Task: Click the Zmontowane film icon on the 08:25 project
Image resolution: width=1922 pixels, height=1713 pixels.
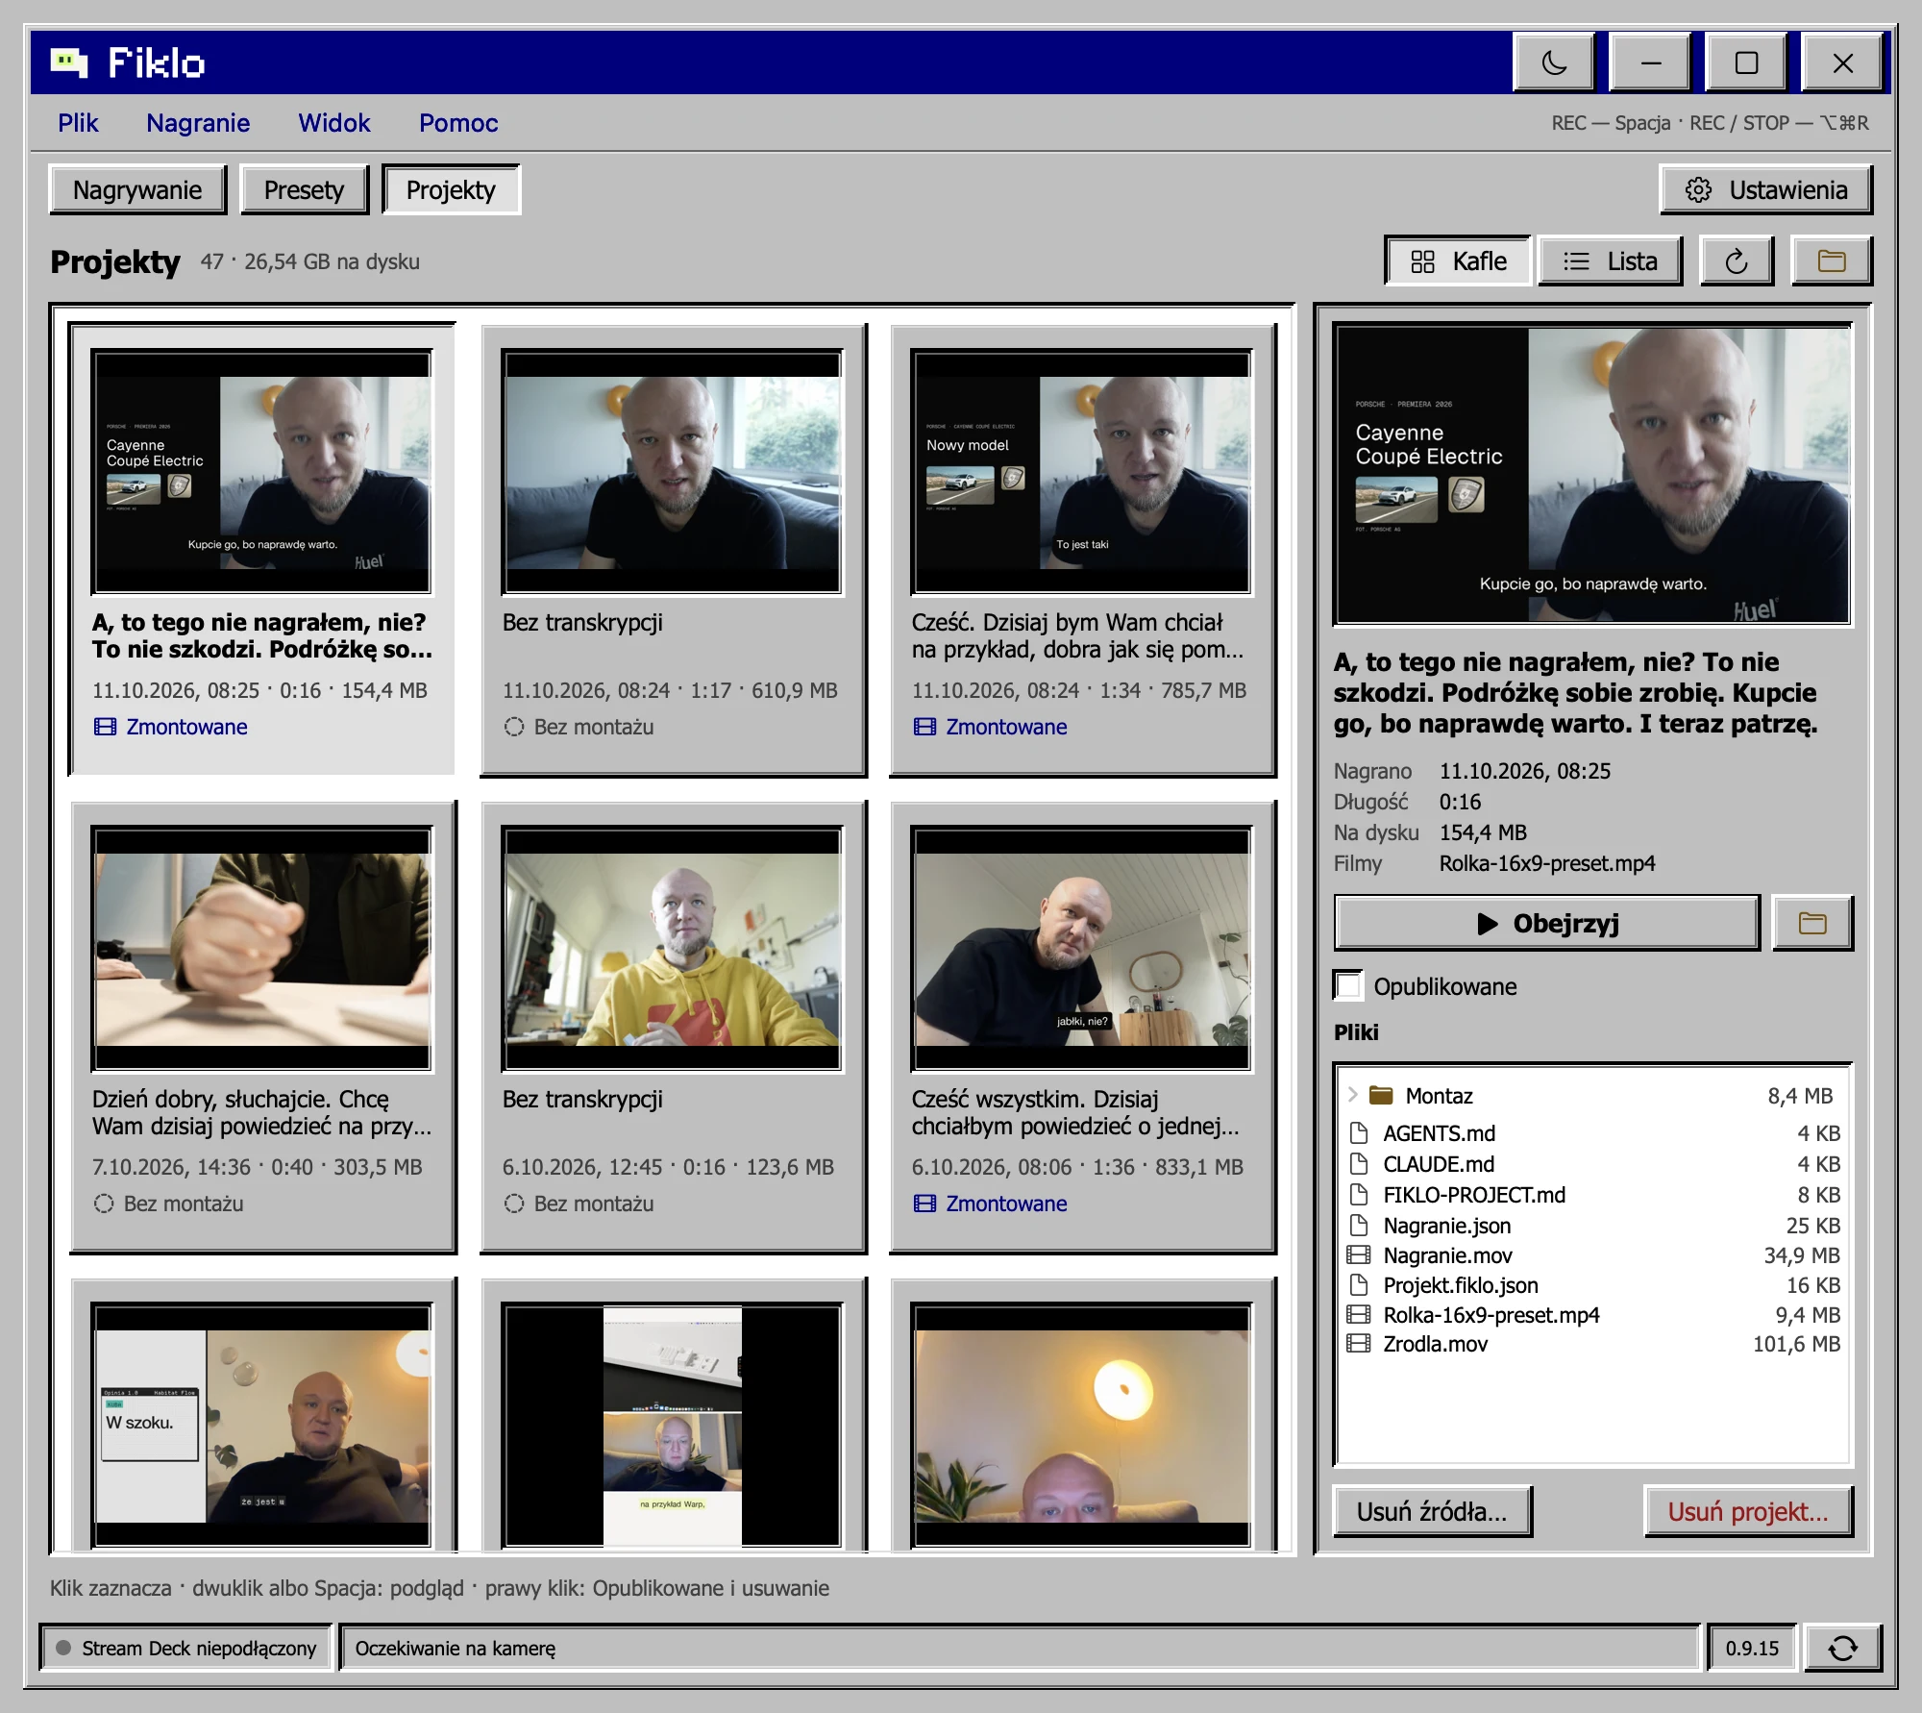Action: (x=105, y=727)
